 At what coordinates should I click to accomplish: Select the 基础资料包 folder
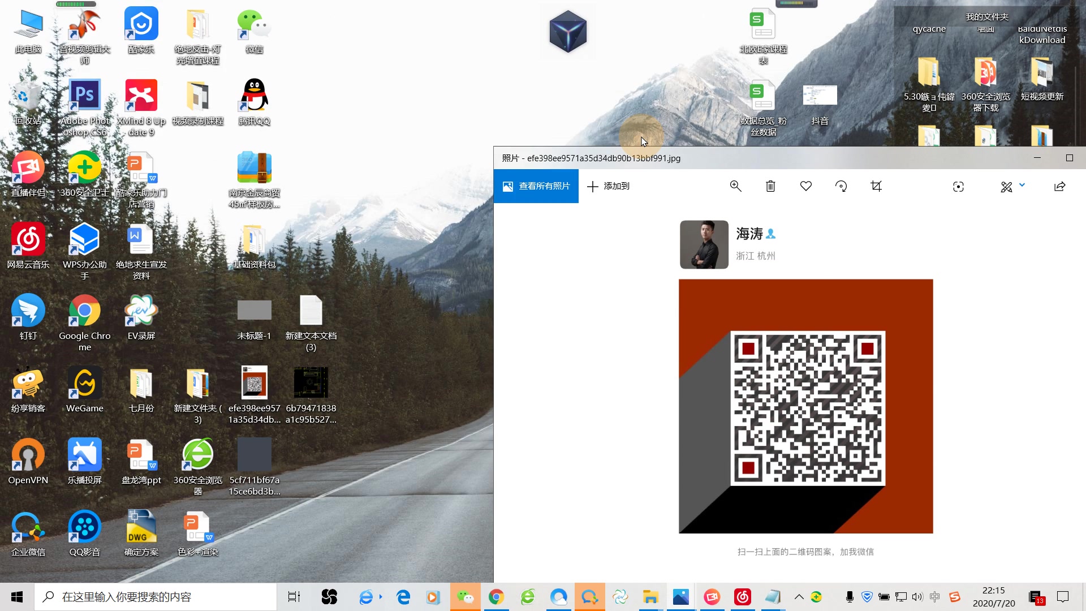(x=255, y=246)
